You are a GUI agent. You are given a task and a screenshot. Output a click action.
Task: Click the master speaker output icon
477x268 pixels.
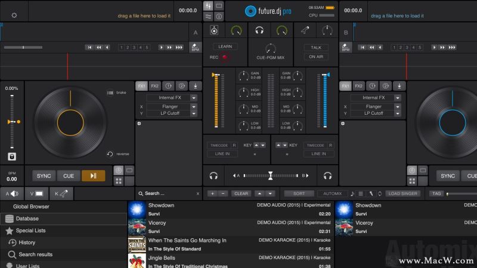214,30
